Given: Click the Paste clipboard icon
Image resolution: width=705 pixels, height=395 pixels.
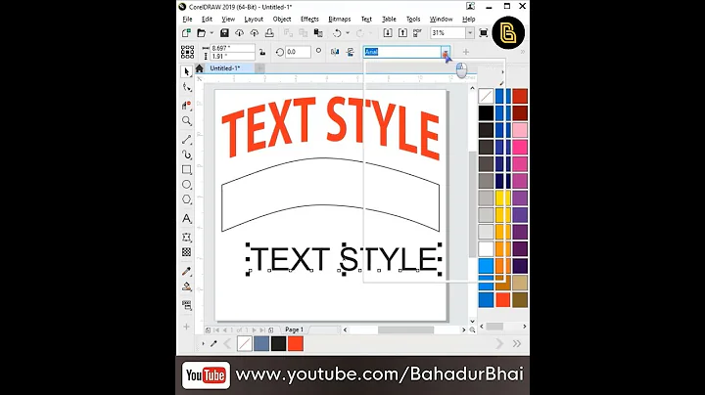Looking at the screenshot, I should [318, 33].
